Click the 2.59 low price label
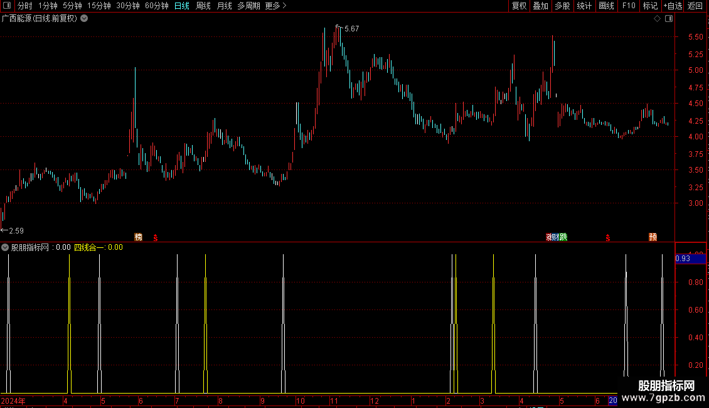709x408 pixels. coord(16,231)
